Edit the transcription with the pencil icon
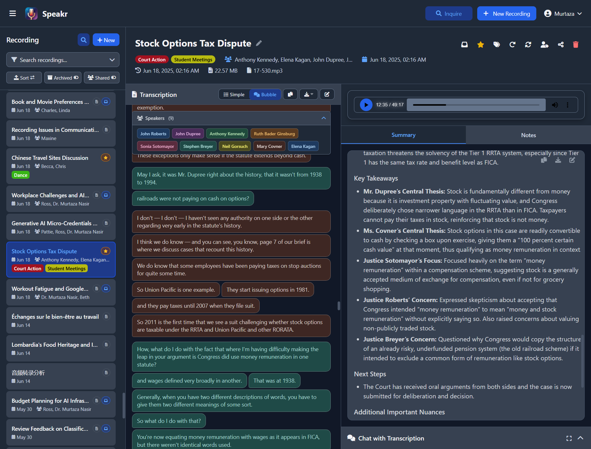This screenshot has height=449, width=591. pyautogui.click(x=327, y=94)
